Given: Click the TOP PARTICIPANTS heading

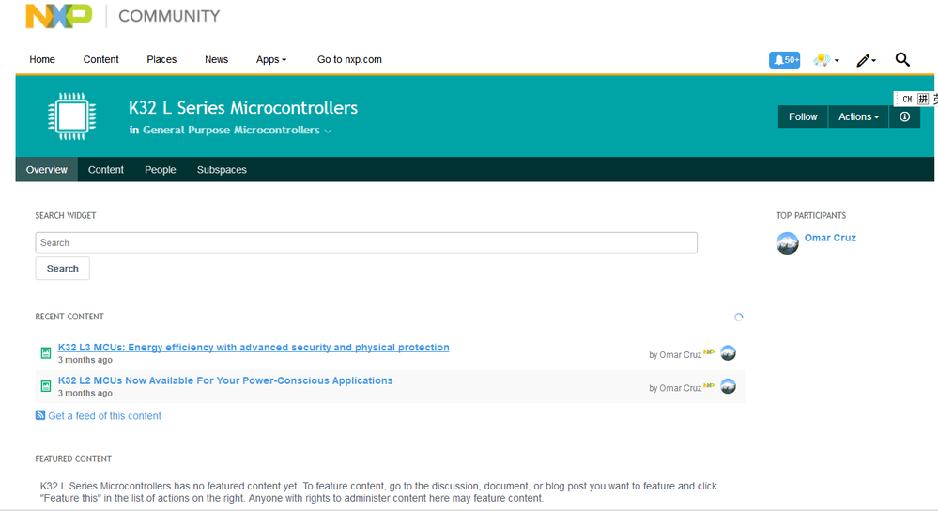Looking at the screenshot, I should [x=811, y=215].
